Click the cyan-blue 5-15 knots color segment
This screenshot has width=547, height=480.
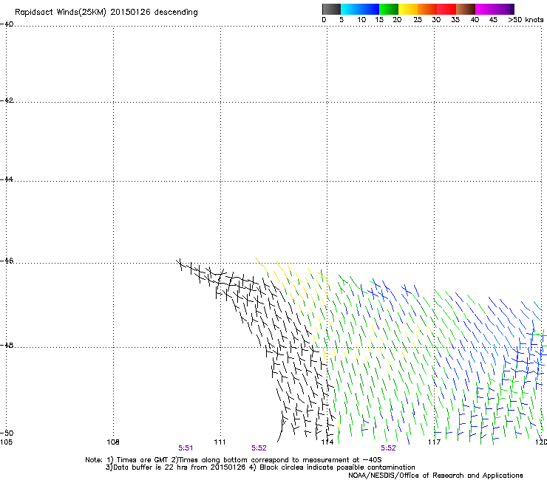360,9
